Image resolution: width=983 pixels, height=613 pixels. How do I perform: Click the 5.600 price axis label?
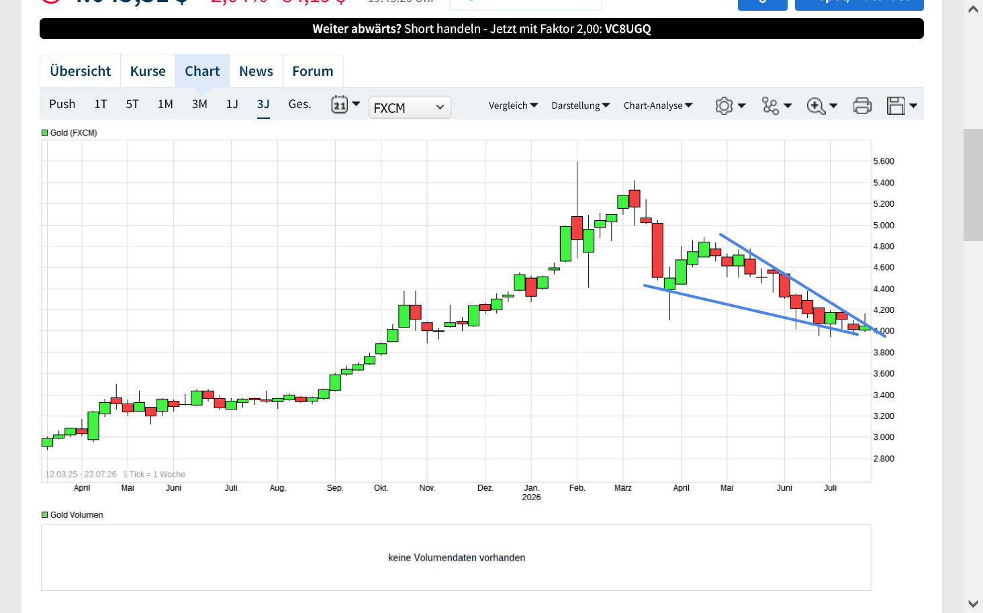(884, 161)
